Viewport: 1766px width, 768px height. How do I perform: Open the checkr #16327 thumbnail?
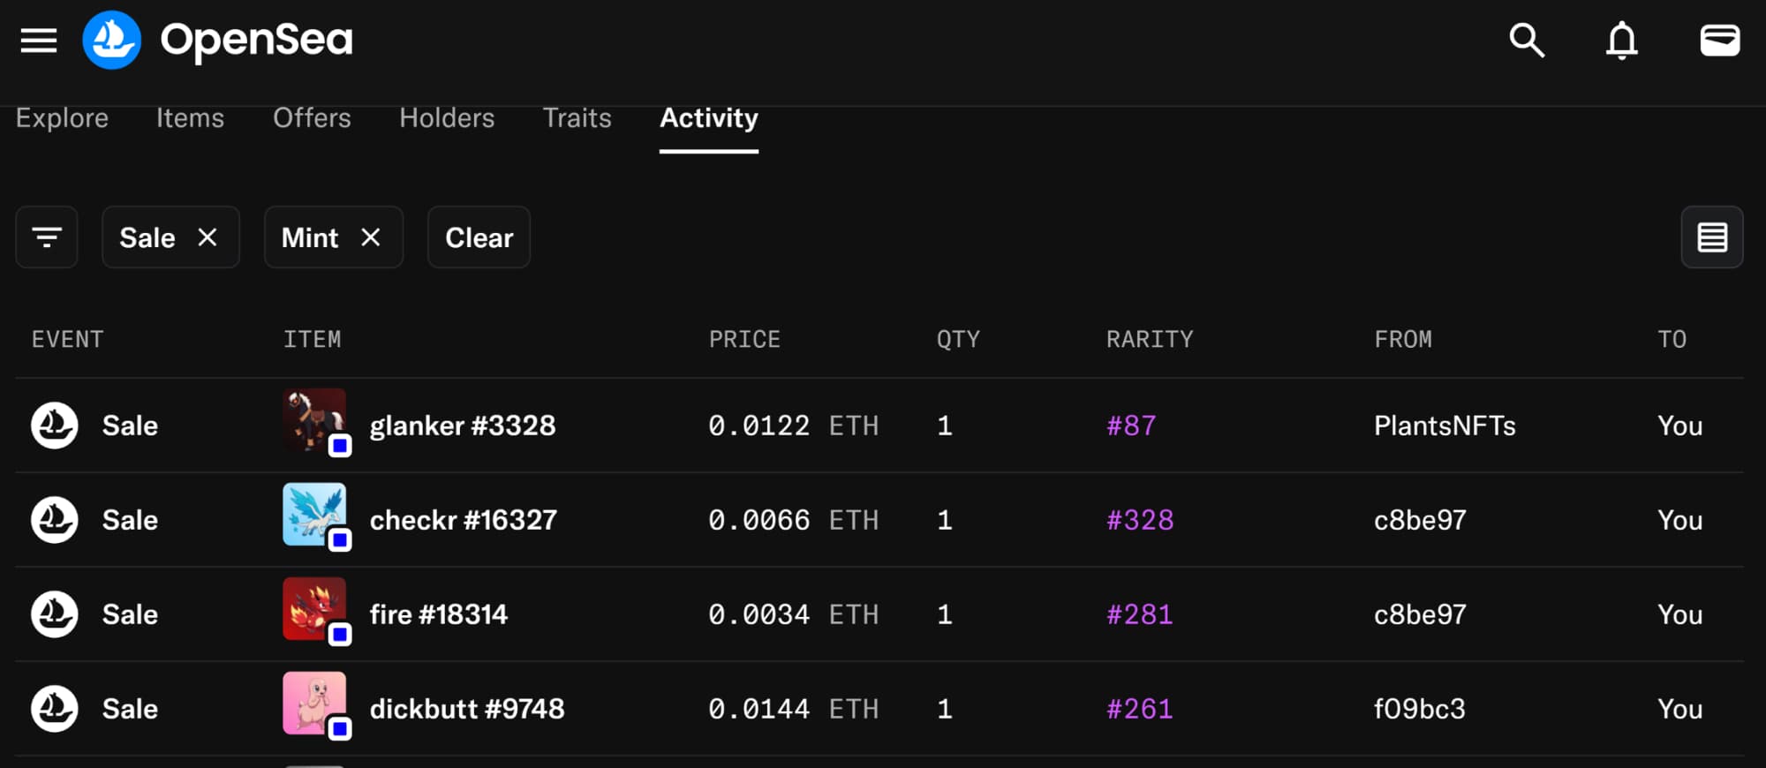click(x=314, y=515)
